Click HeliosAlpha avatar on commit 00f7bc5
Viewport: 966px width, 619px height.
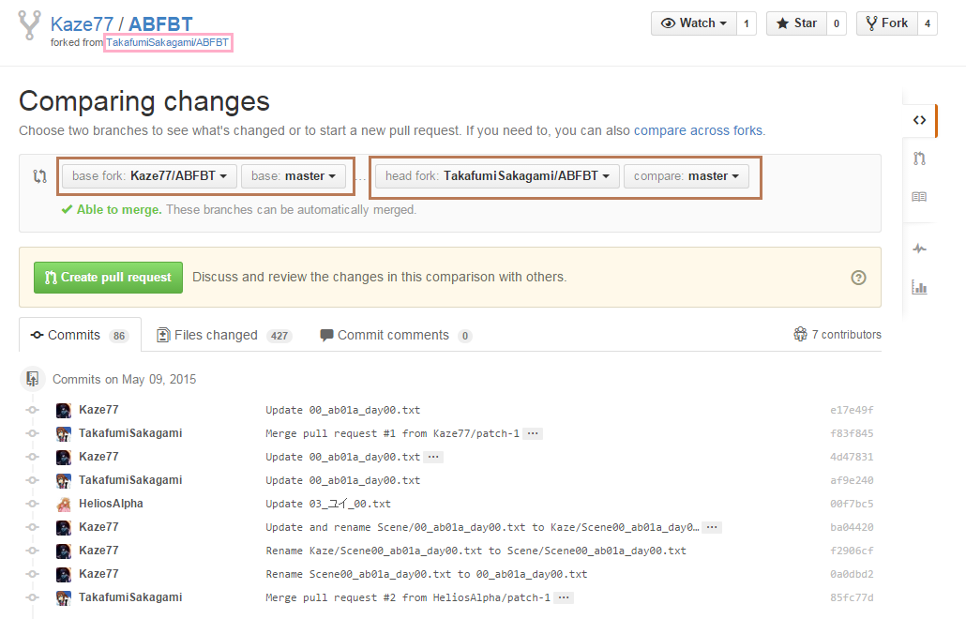click(x=64, y=504)
